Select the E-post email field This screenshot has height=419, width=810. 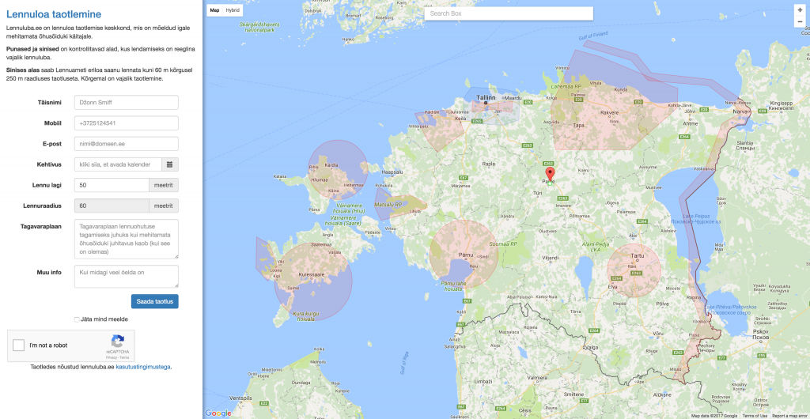(126, 144)
